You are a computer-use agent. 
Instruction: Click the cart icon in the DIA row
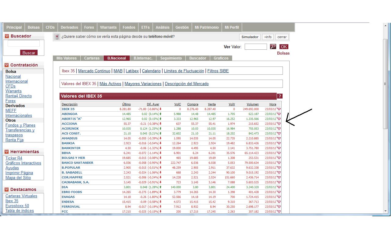tap(279, 187)
